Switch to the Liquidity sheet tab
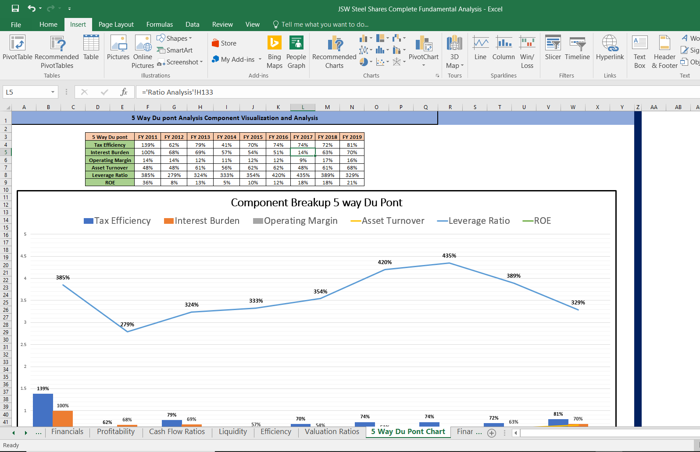The height and width of the screenshot is (452, 700). (x=233, y=432)
